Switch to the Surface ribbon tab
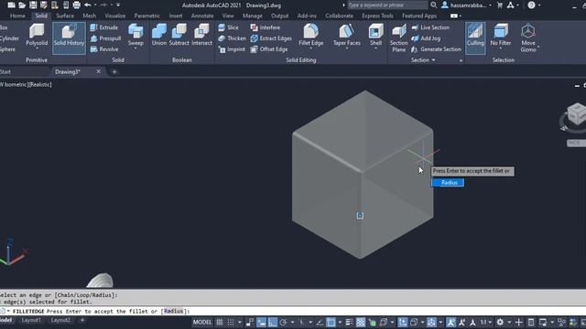Viewport: 586px width, 329px height. pos(65,16)
